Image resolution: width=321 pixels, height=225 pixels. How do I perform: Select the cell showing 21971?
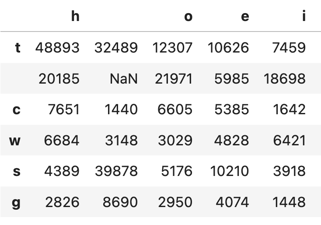pos(173,79)
